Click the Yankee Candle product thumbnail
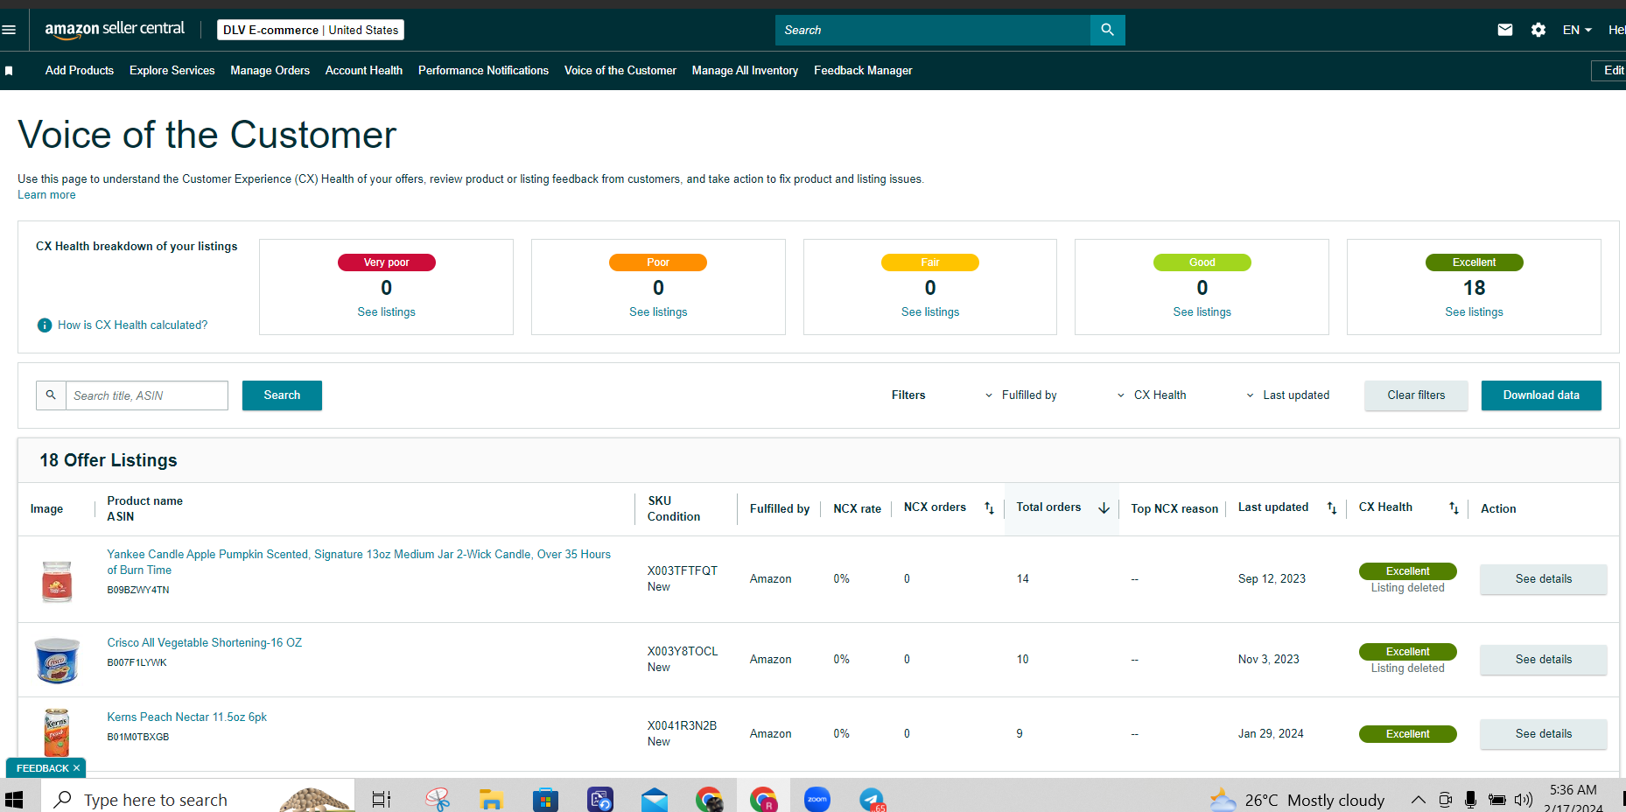Viewport: 1626px width, 812px height. pos(57,581)
